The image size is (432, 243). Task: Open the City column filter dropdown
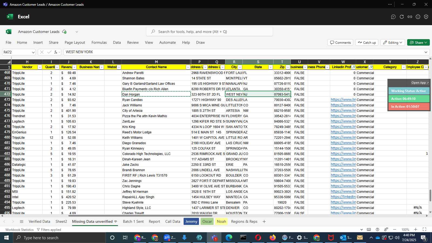click(240, 67)
